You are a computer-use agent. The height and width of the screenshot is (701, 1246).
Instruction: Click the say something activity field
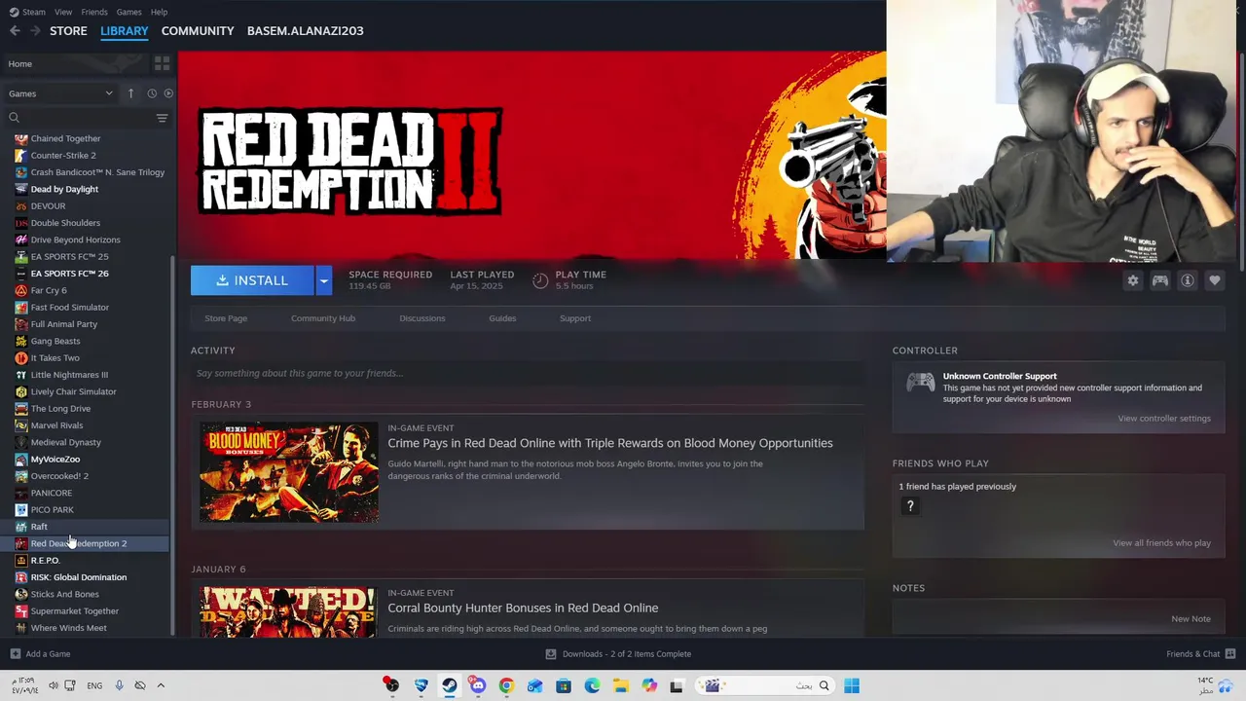point(527,373)
